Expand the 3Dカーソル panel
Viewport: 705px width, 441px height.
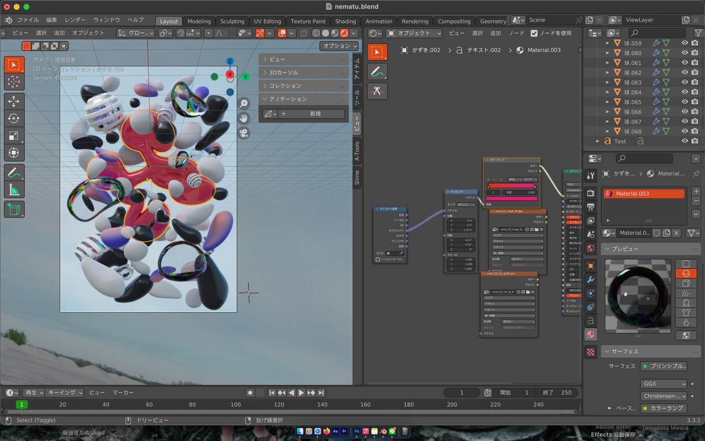[x=303, y=72]
